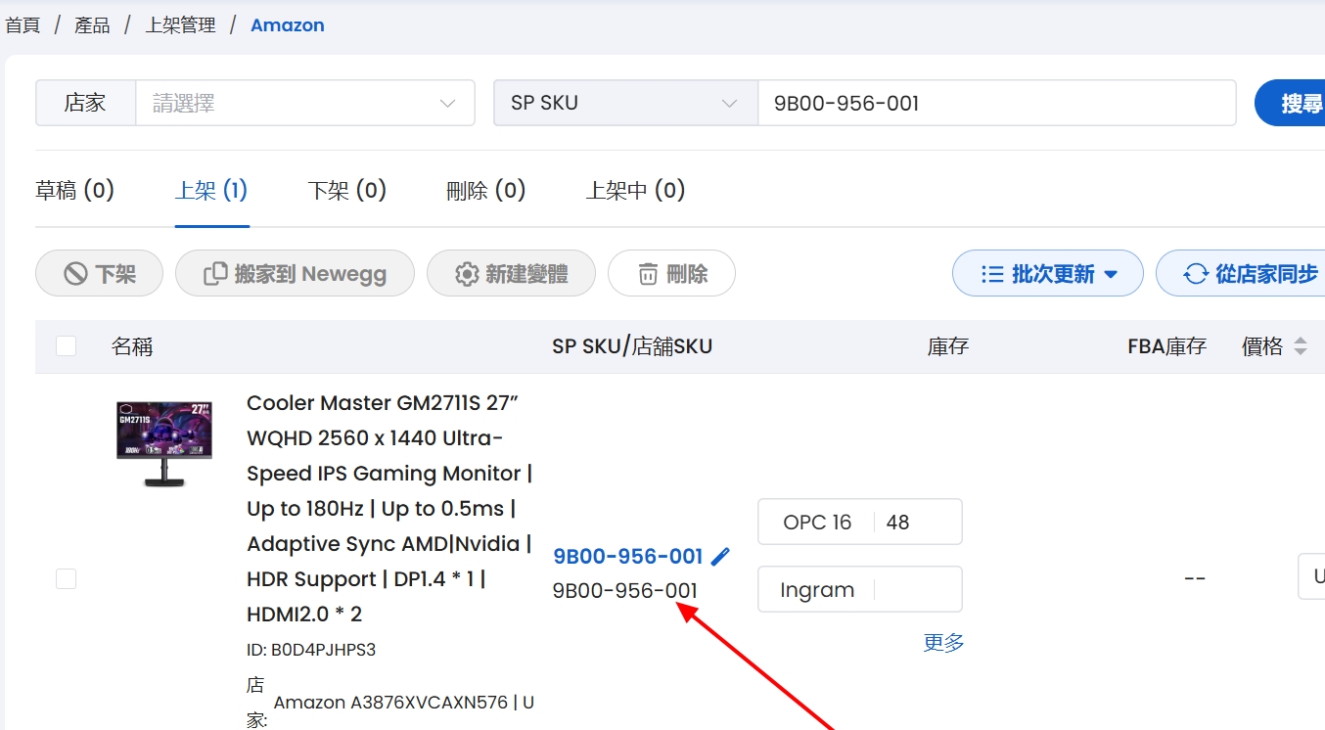This screenshot has width=1325, height=730.
Task: Click the GM2711S monitor product thumbnail
Action: point(164,442)
